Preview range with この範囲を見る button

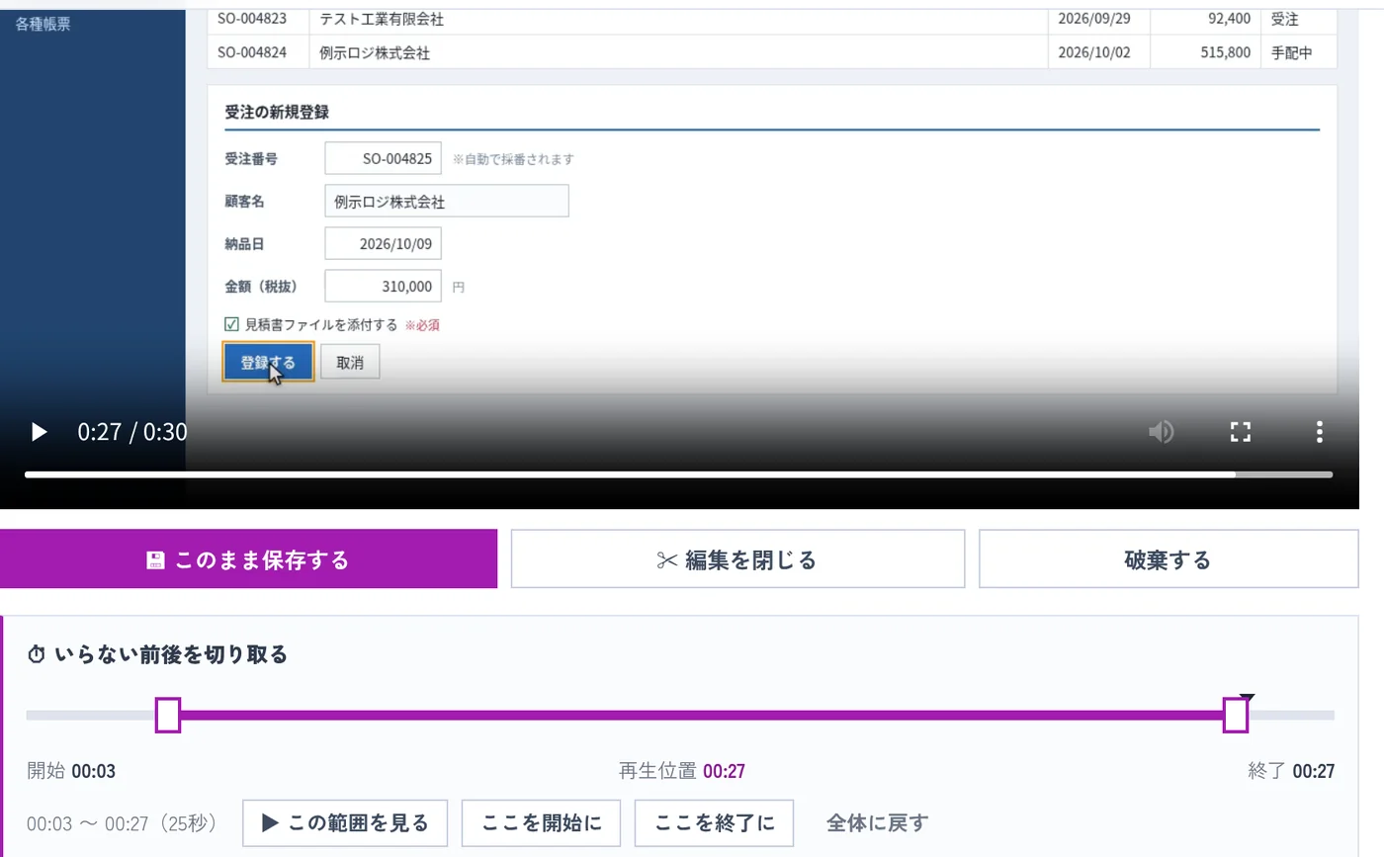pyautogui.click(x=345, y=822)
